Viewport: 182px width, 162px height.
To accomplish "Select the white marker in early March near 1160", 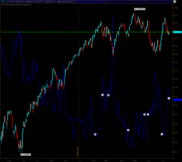I will pyautogui.click(x=108, y=95).
